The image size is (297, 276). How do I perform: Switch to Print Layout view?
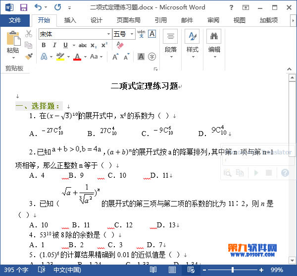172,270
